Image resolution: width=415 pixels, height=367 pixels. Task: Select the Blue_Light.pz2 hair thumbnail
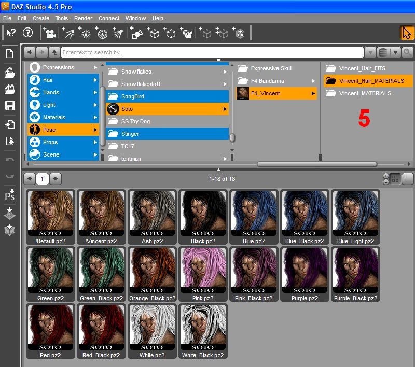click(355, 217)
